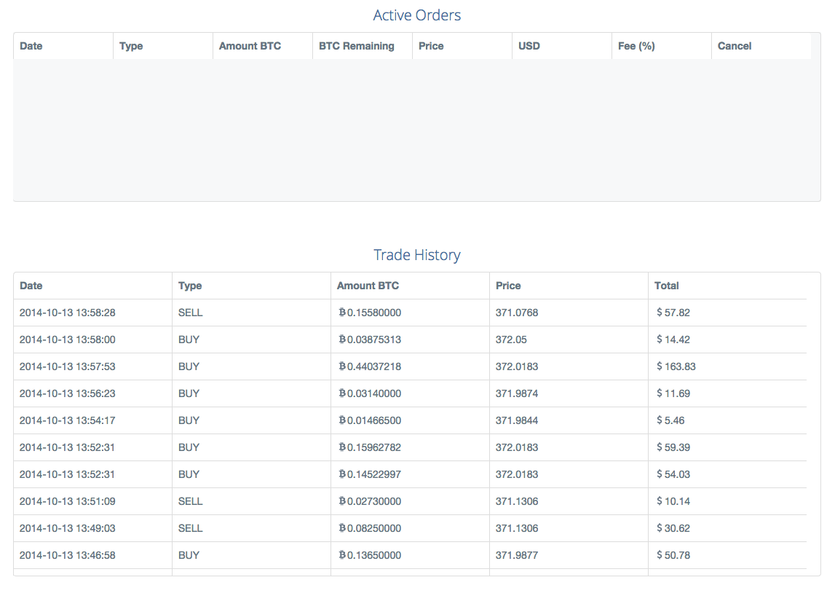Click the amount 0.03140000 BTC
Screen dimensions: 835x596
pos(370,393)
